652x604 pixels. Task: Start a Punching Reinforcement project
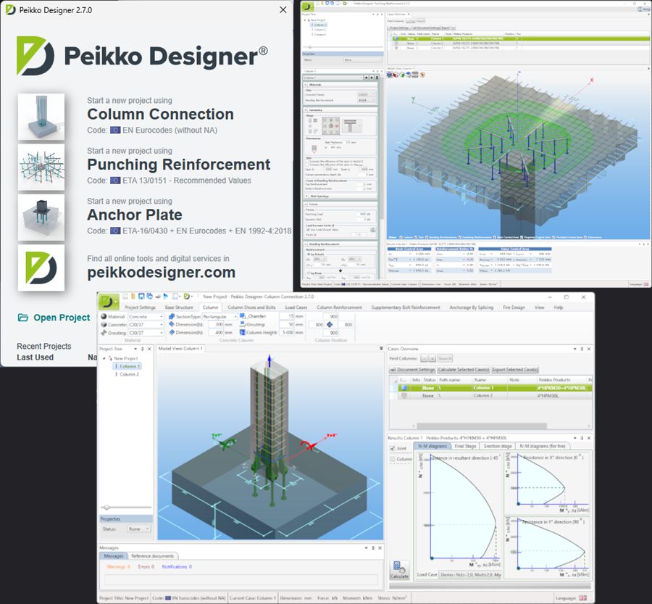178,165
